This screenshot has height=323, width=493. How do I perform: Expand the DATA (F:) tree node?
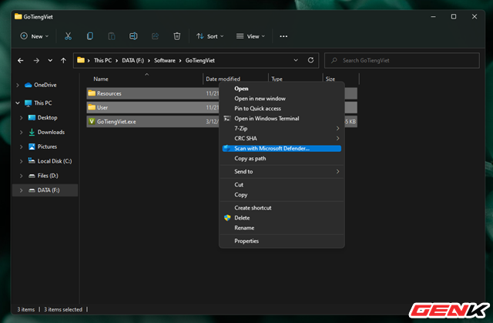click(x=21, y=190)
